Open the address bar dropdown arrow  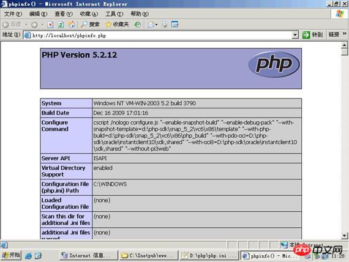click(295, 35)
